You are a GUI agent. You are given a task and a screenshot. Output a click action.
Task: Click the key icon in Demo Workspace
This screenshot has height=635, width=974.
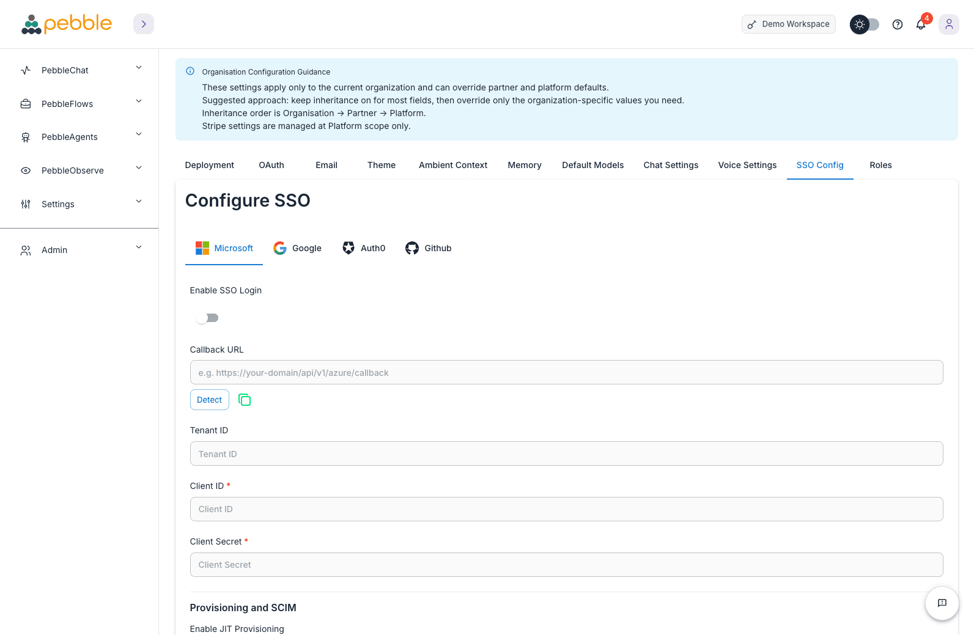[x=752, y=24]
